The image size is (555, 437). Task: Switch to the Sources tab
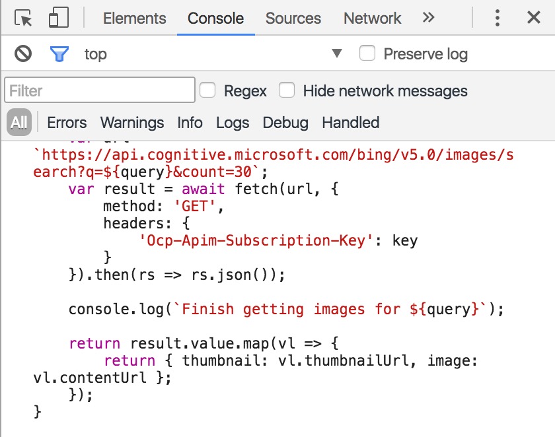pyautogui.click(x=293, y=18)
